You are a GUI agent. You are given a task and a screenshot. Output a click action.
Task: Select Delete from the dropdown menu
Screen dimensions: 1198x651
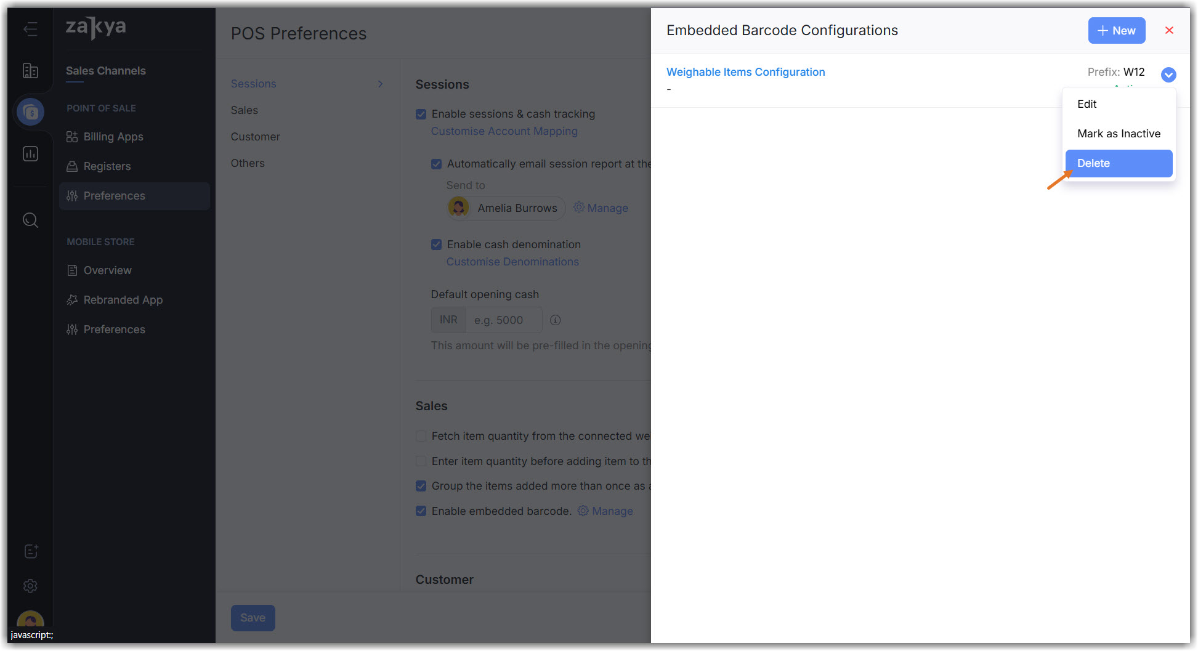(1119, 163)
